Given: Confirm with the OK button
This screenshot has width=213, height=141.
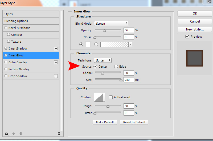Looking at the screenshot, I should 195,14.
